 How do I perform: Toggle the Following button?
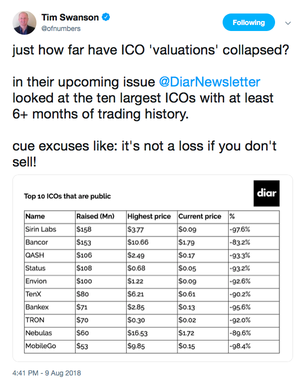pos(249,22)
